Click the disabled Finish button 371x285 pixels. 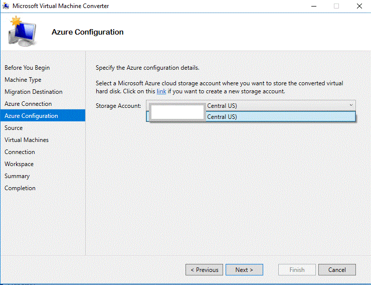pyautogui.click(x=297, y=269)
